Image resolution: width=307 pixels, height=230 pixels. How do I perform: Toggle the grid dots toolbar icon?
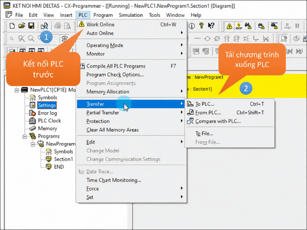pos(55,39)
